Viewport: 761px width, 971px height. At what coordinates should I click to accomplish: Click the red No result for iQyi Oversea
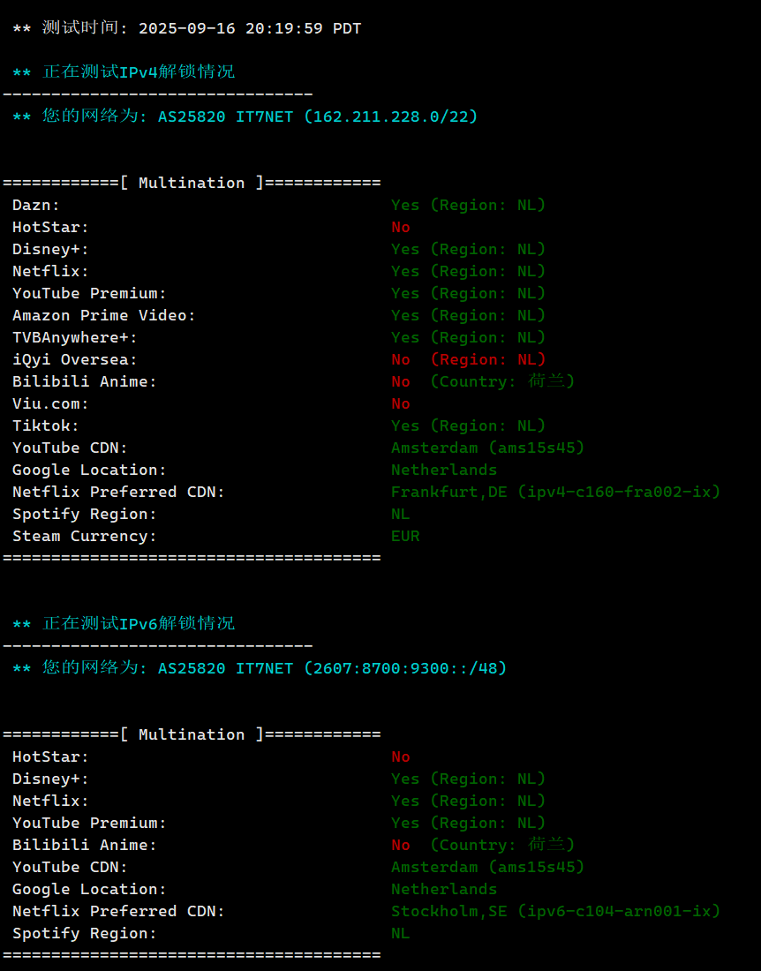pos(401,359)
